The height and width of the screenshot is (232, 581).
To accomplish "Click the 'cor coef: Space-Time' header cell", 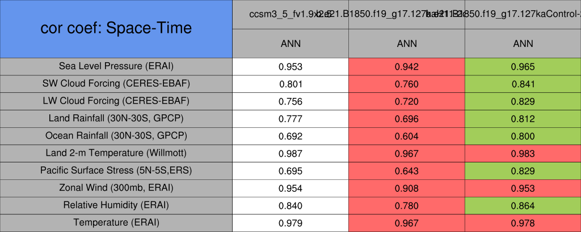I will 116,28.
